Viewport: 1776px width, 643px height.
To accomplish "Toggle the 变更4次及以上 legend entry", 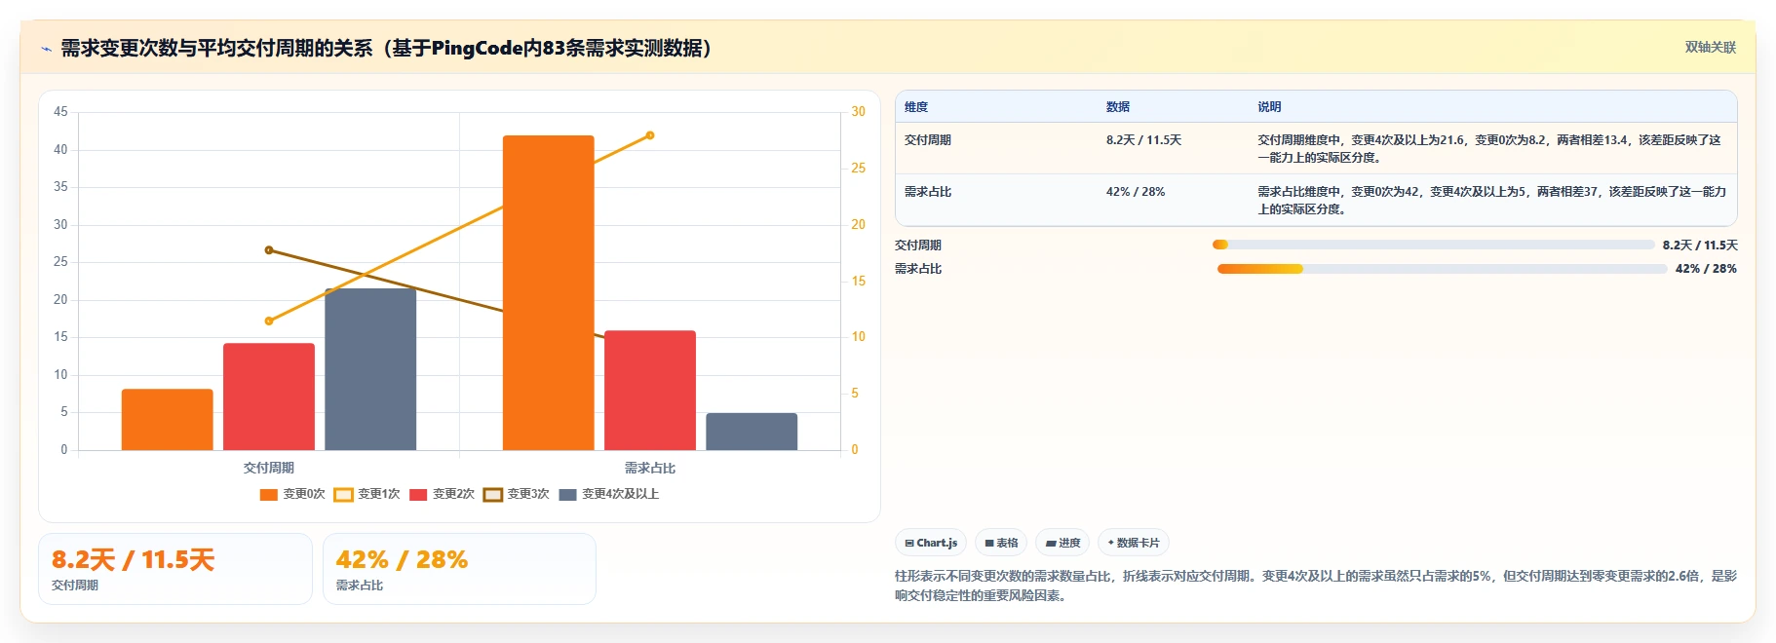I will click(x=609, y=494).
